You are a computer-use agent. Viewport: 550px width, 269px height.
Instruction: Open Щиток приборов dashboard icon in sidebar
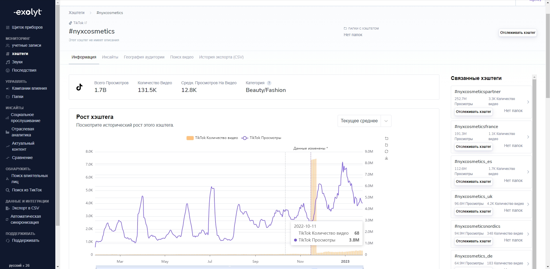8,28
